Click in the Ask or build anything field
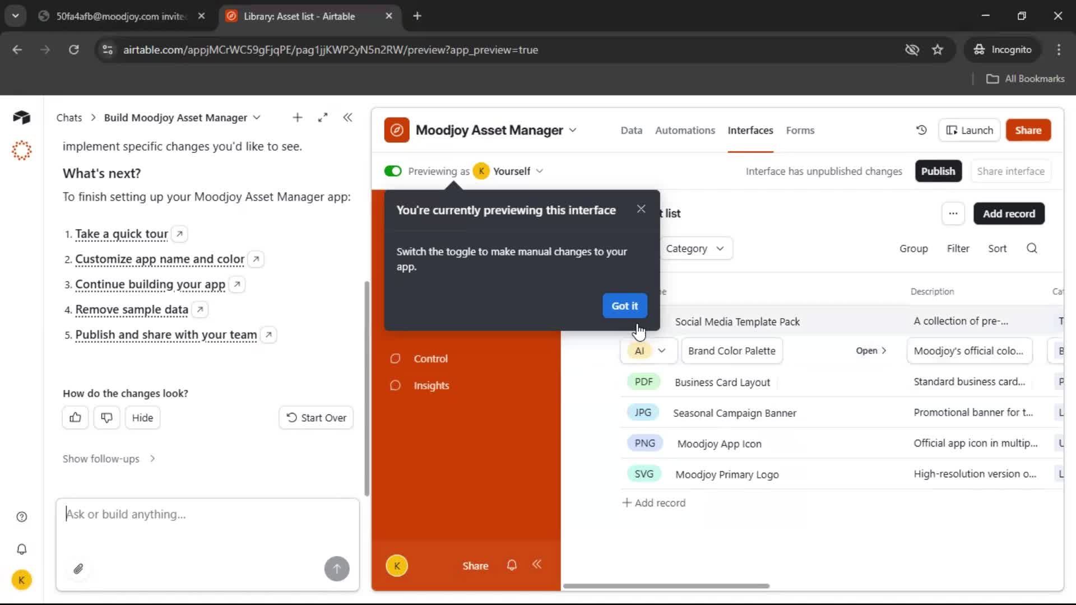 point(207,514)
